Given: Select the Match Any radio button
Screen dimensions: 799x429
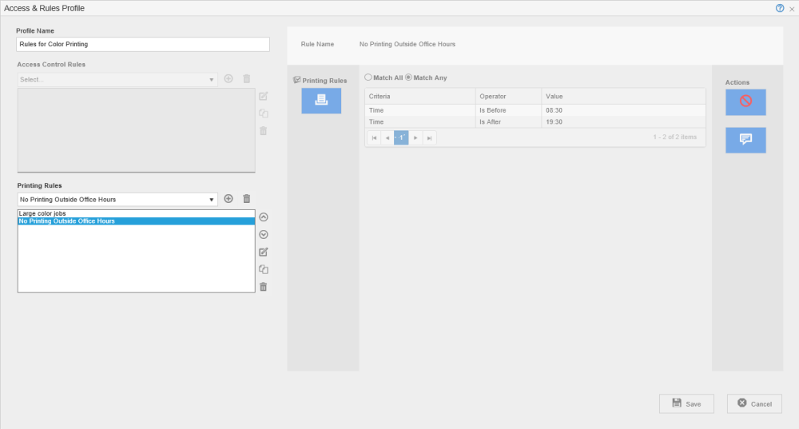Looking at the screenshot, I should point(408,77).
